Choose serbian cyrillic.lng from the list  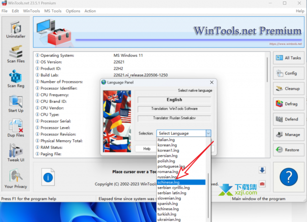click(x=181, y=188)
